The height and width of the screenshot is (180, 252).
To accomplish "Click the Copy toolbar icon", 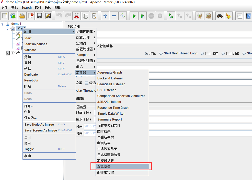I will point(85,16).
